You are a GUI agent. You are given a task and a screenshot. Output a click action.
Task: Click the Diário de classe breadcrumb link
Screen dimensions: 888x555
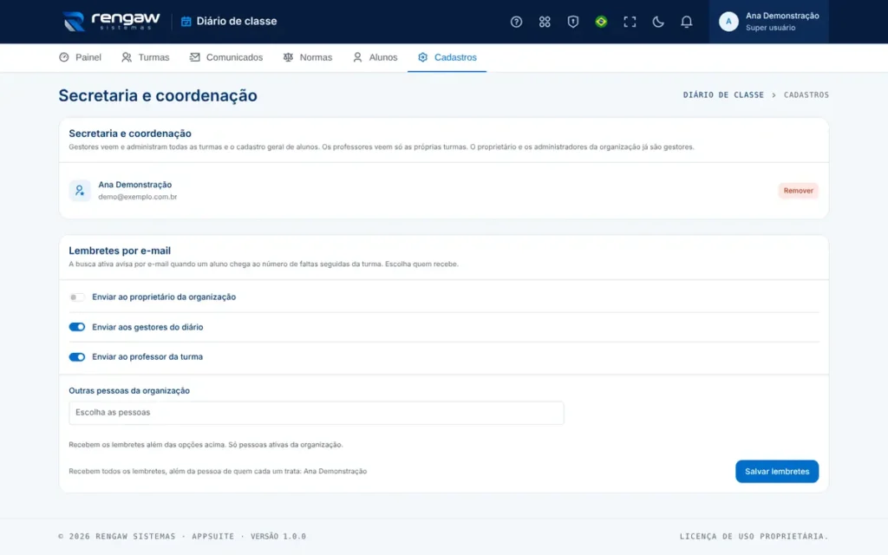click(723, 95)
